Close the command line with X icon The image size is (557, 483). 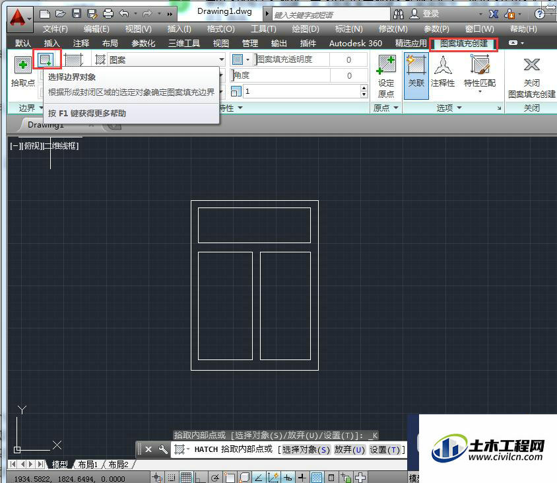coord(148,449)
